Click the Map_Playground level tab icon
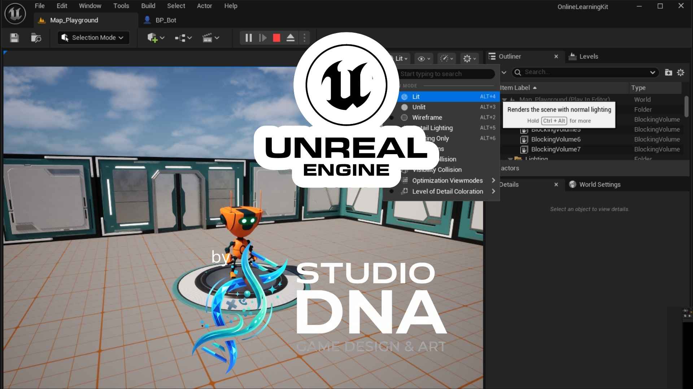 point(42,20)
